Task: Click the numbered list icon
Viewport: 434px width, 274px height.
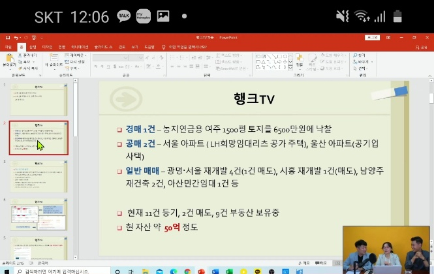Action: click(182, 57)
